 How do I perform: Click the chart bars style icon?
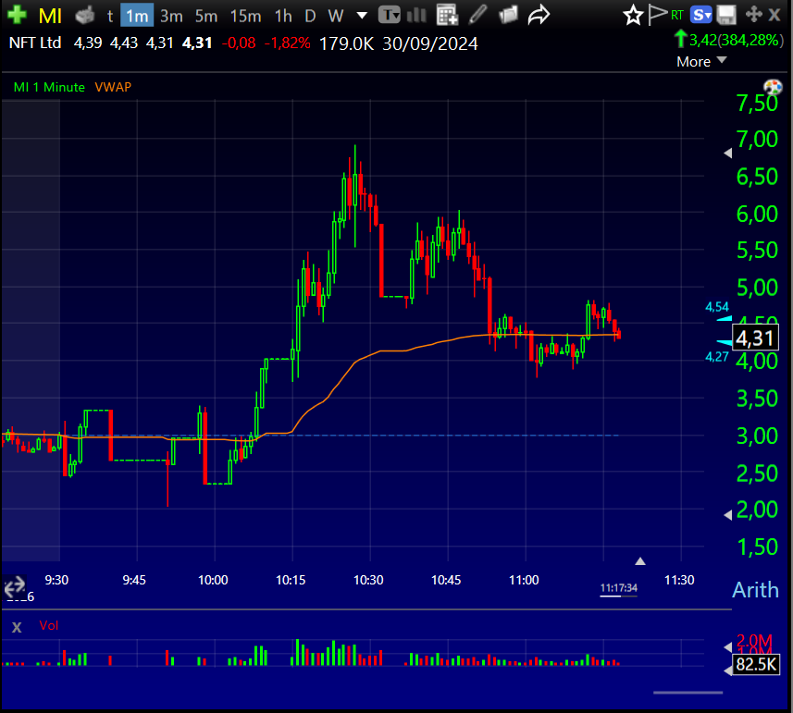(416, 15)
